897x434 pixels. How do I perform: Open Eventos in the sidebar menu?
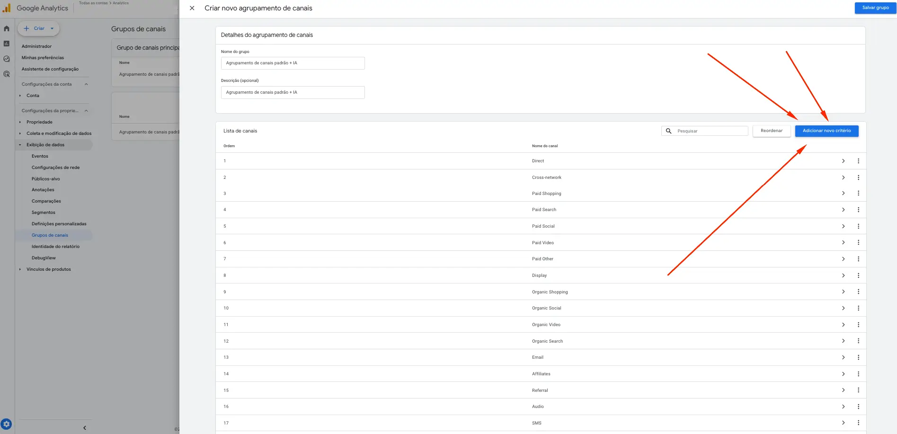40,156
